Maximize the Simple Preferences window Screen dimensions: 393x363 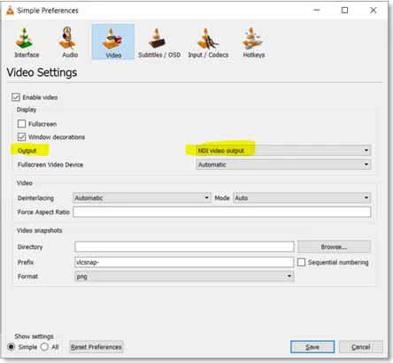(344, 11)
